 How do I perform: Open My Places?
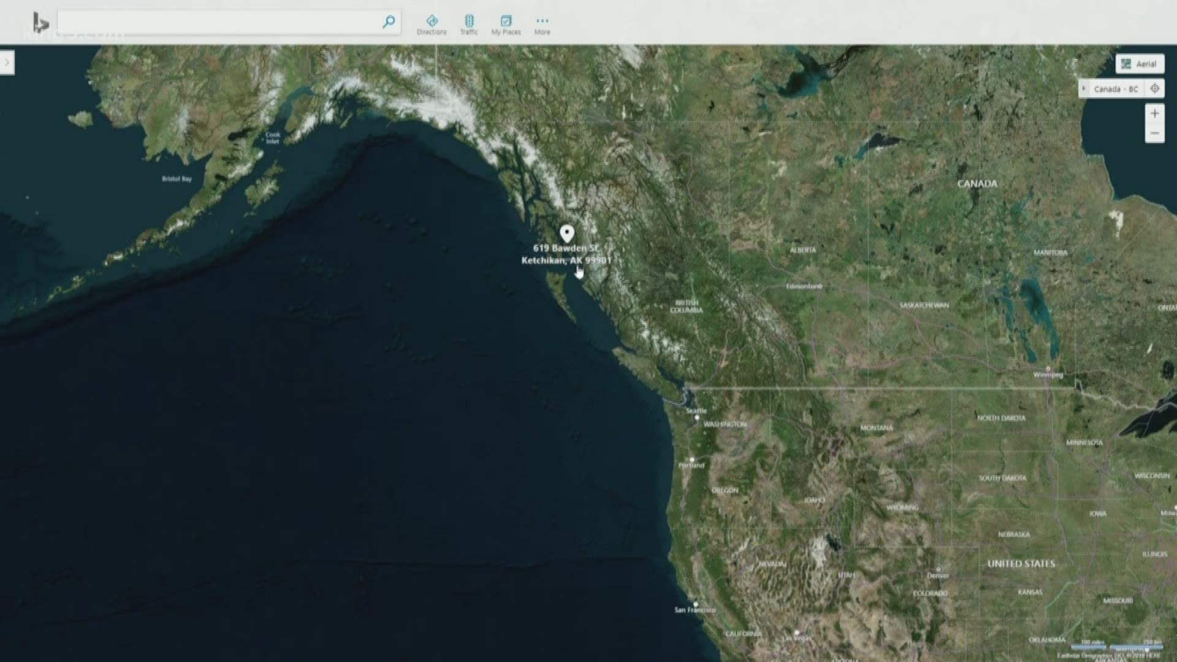pyautogui.click(x=506, y=25)
